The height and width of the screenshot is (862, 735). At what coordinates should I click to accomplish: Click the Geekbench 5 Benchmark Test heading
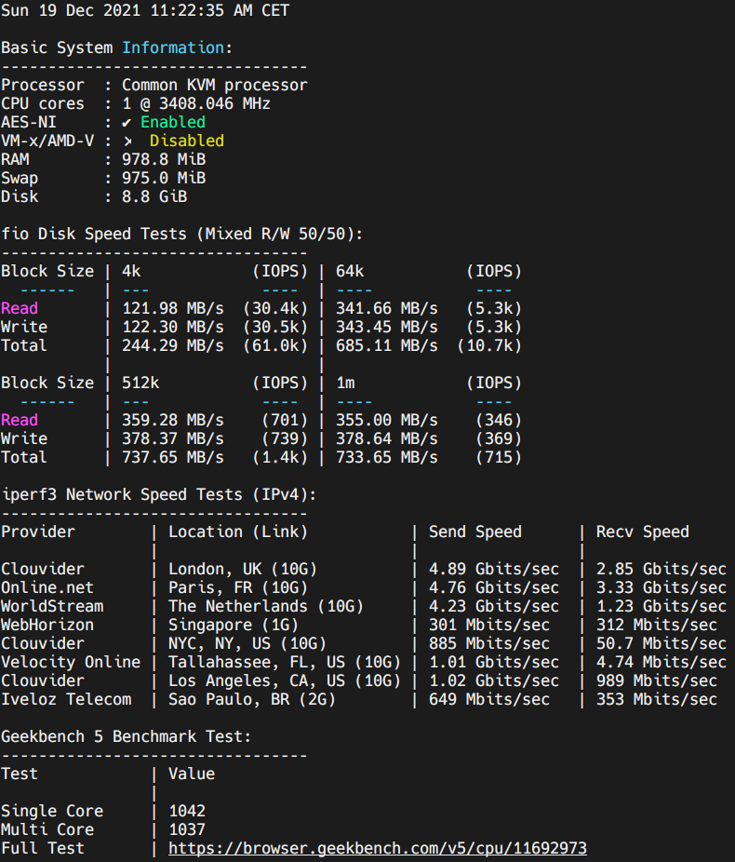126,736
